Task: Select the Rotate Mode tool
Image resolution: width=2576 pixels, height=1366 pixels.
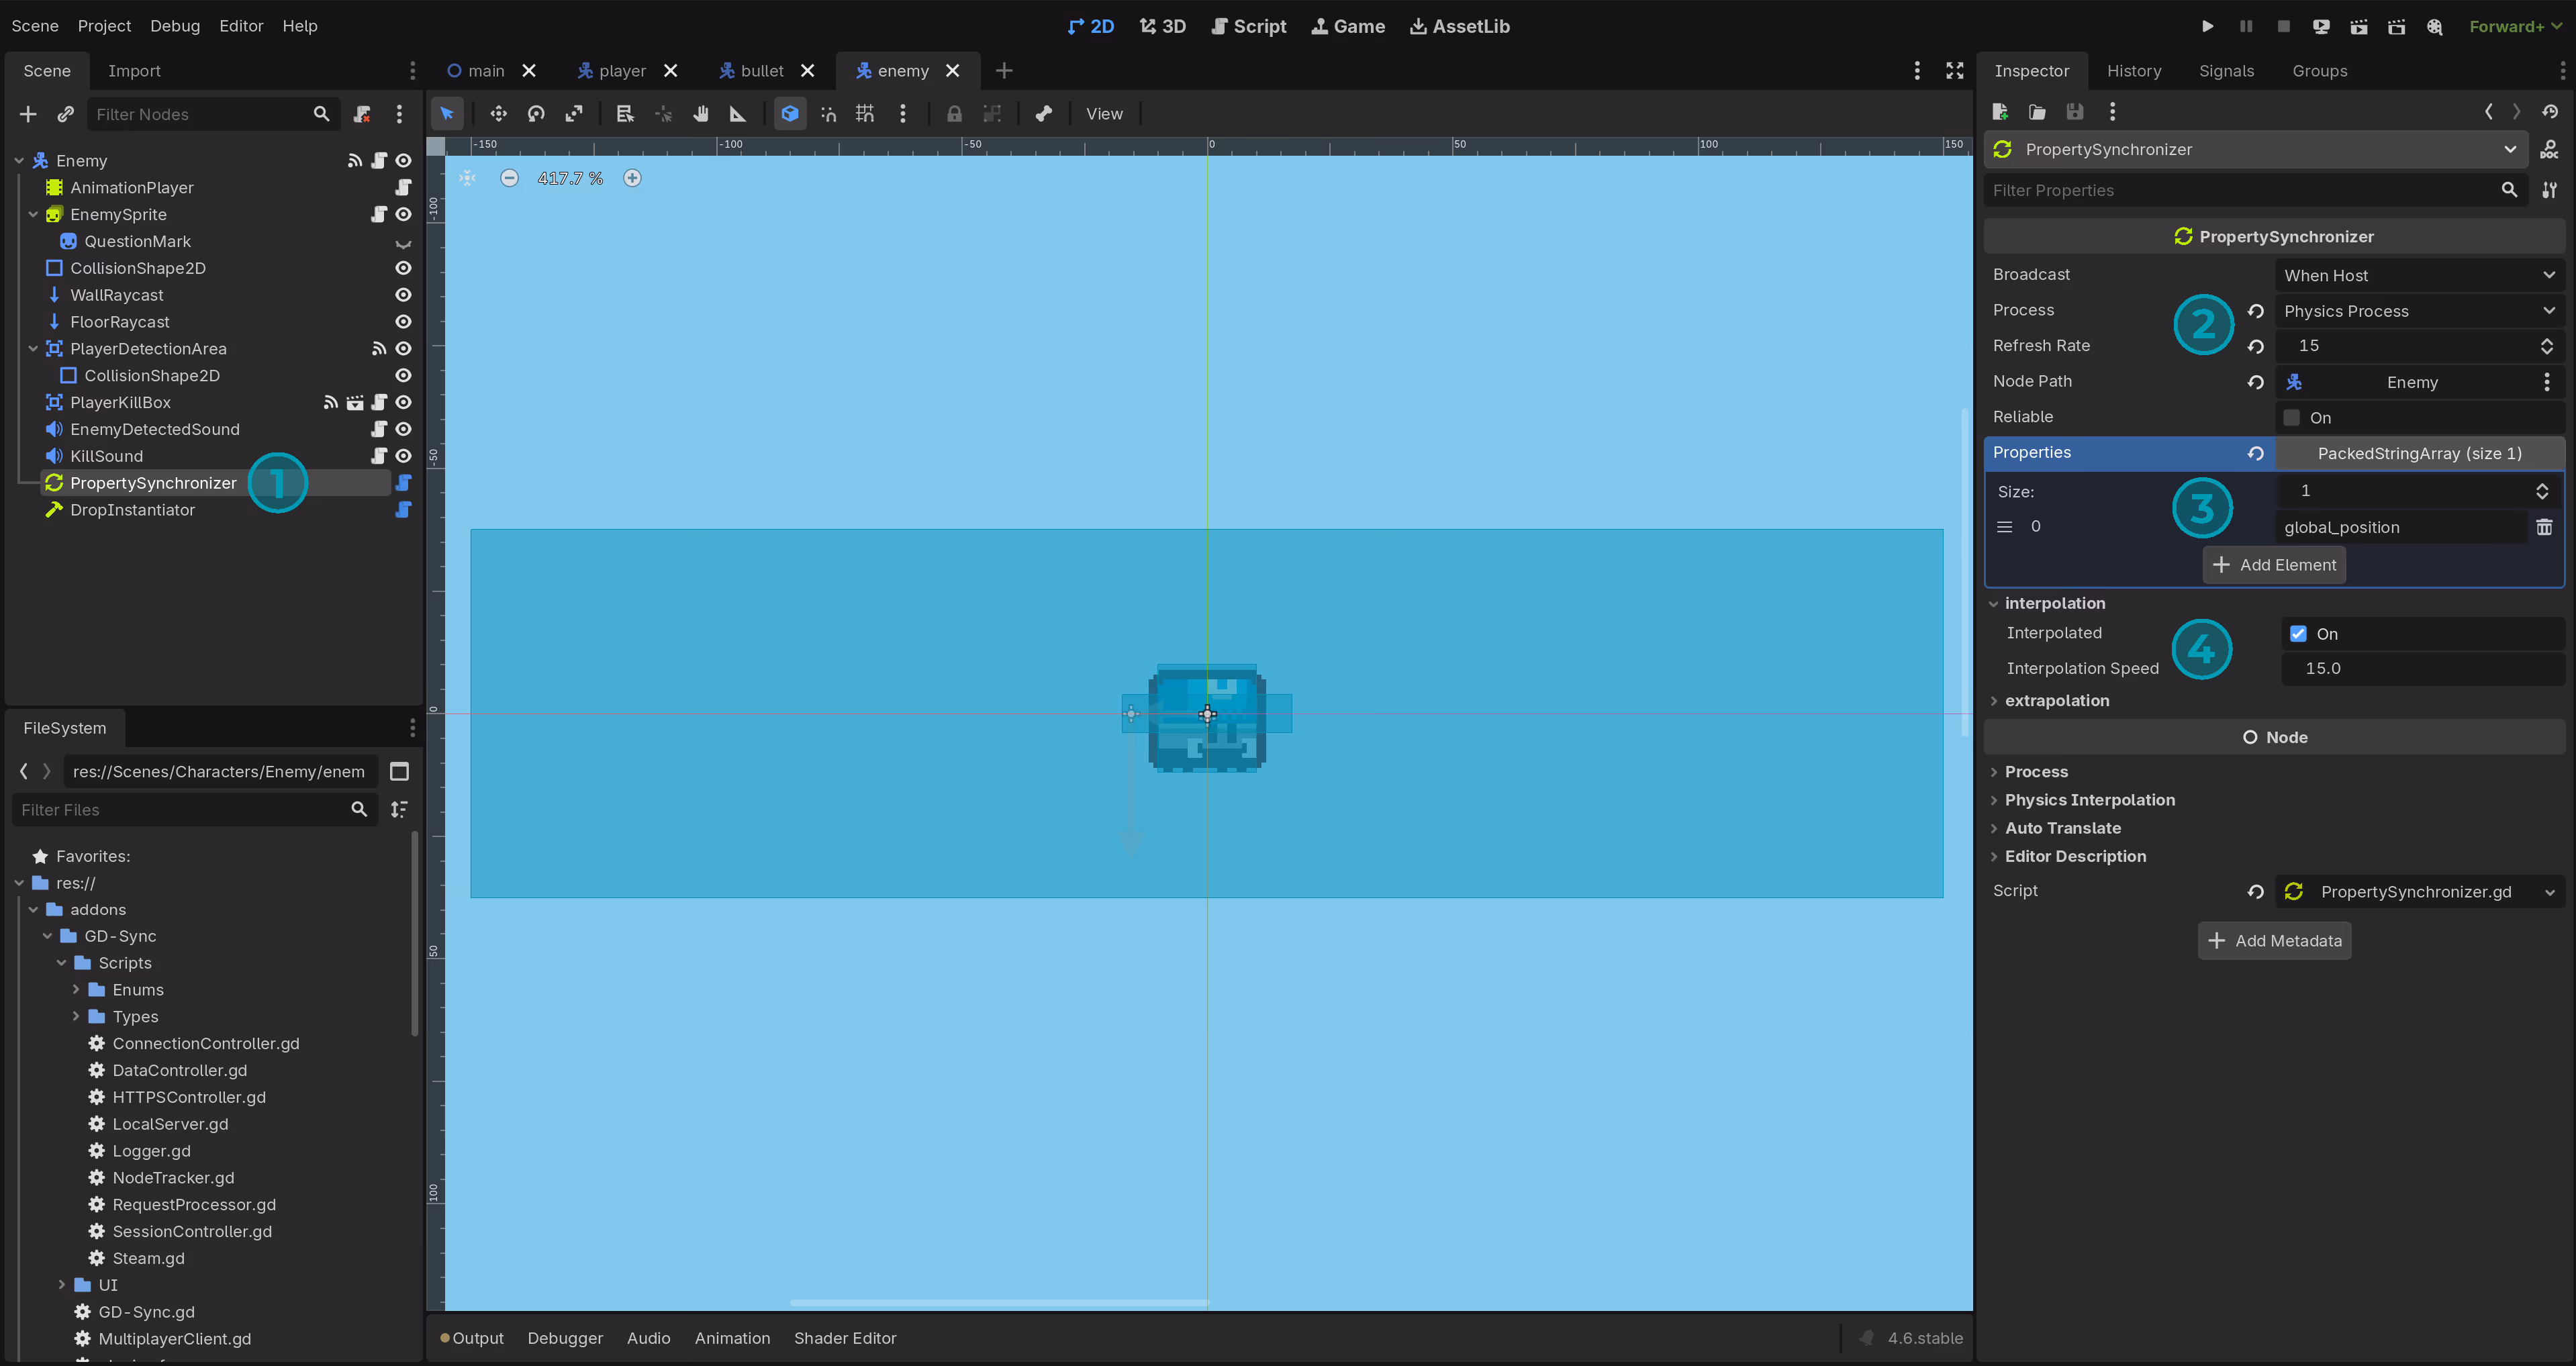Action: click(536, 114)
